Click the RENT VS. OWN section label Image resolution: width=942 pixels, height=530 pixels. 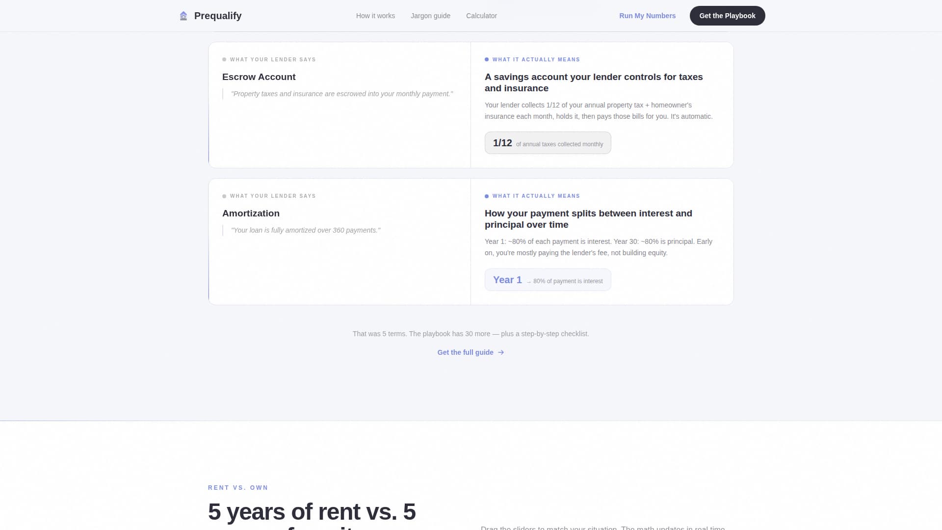238,488
